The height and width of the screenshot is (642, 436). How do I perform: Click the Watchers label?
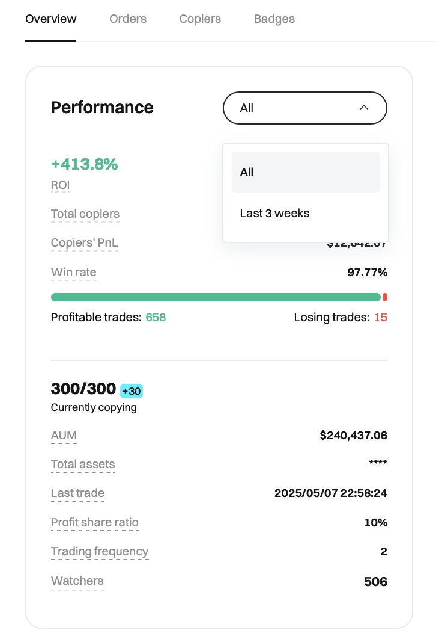pos(77,581)
